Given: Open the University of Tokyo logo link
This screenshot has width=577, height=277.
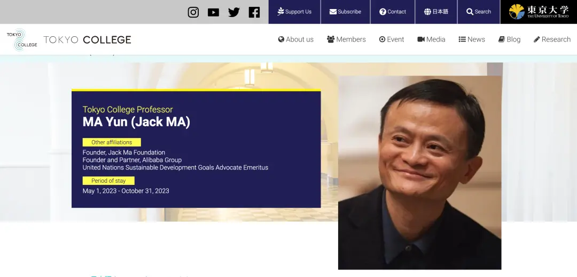Looking at the screenshot, I should pyautogui.click(x=539, y=12).
